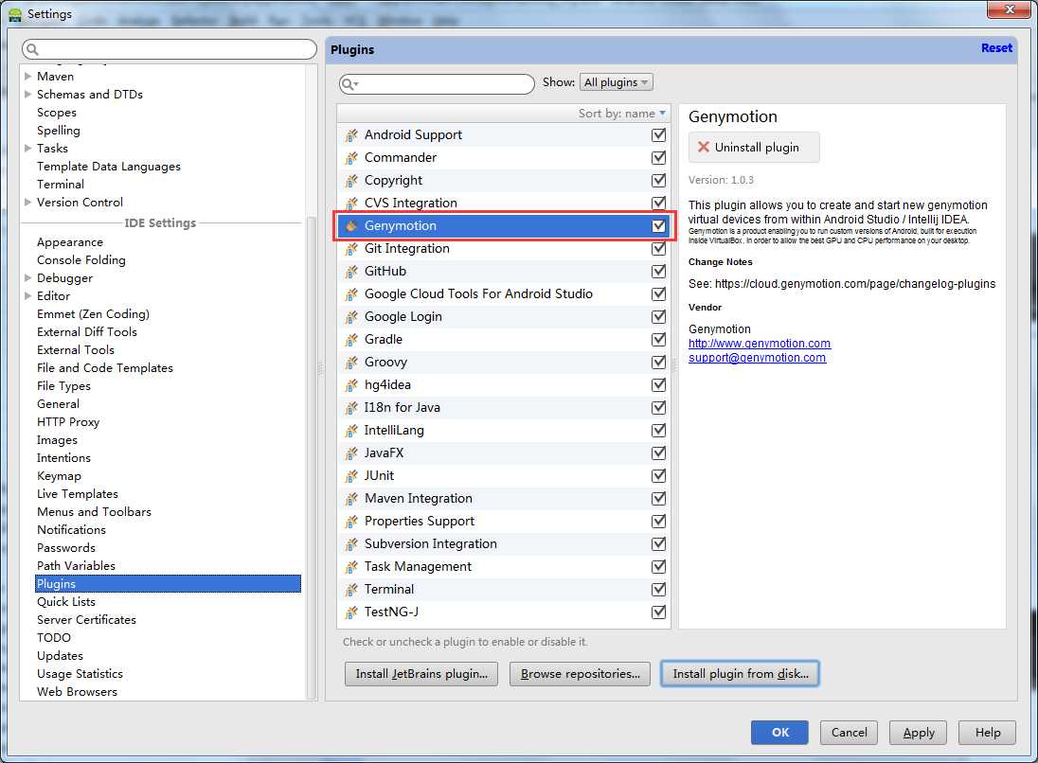Open the Updates settings page
The image size is (1038, 763).
tap(60, 656)
